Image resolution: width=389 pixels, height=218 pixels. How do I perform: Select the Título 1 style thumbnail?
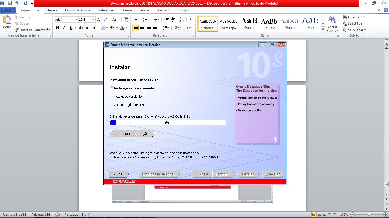pyautogui.click(x=249, y=23)
